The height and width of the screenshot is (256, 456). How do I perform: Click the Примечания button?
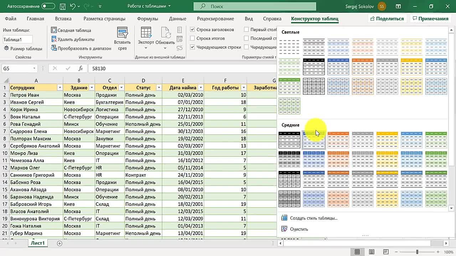pyautogui.click(x=430, y=18)
